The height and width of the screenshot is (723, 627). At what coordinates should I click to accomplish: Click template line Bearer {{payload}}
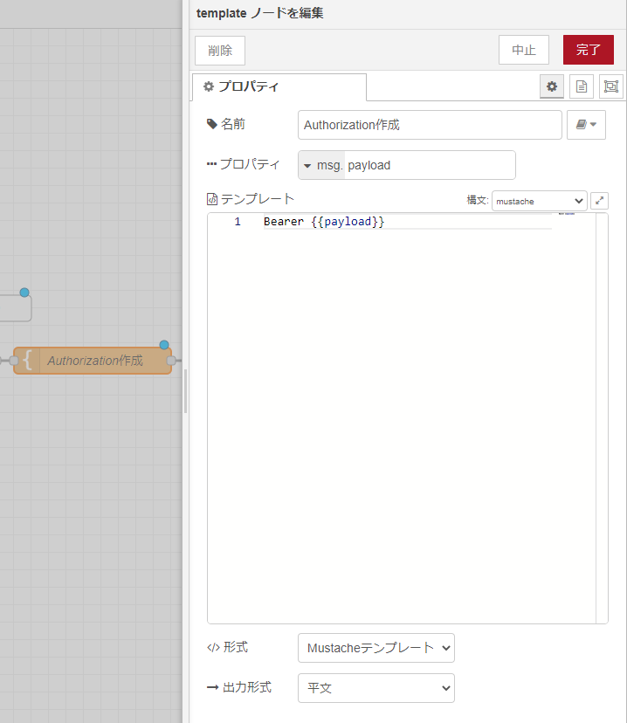pos(324,222)
